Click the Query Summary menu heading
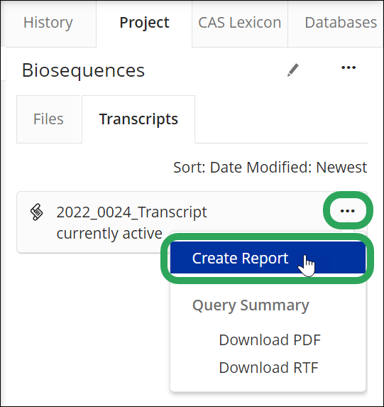384x407 pixels. [x=251, y=305]
